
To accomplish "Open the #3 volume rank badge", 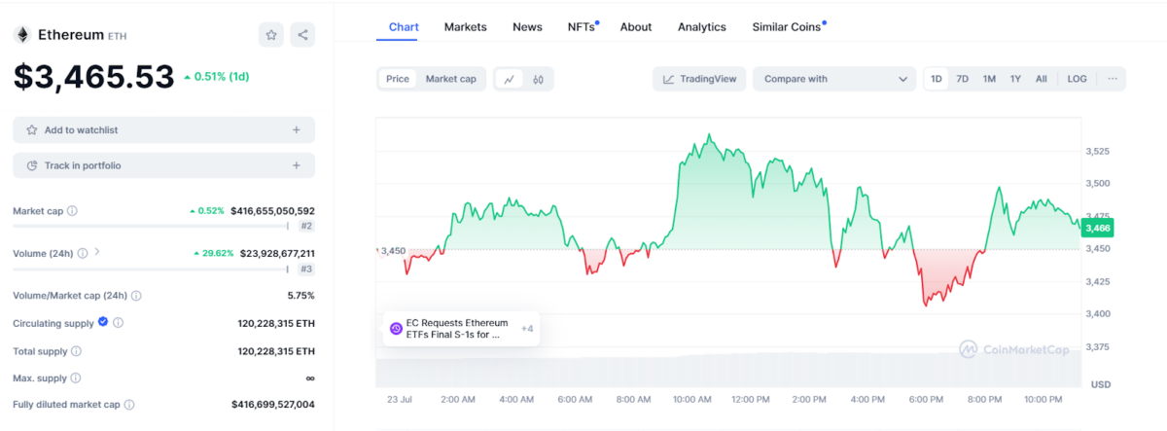I will point(305,269).
